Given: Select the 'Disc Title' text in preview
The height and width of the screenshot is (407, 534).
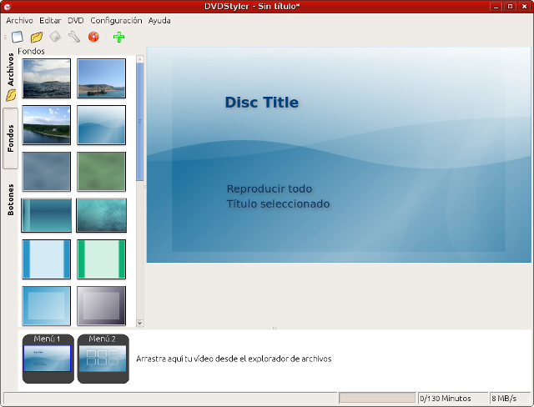Looking at the screenshot, I should [261, 103].
